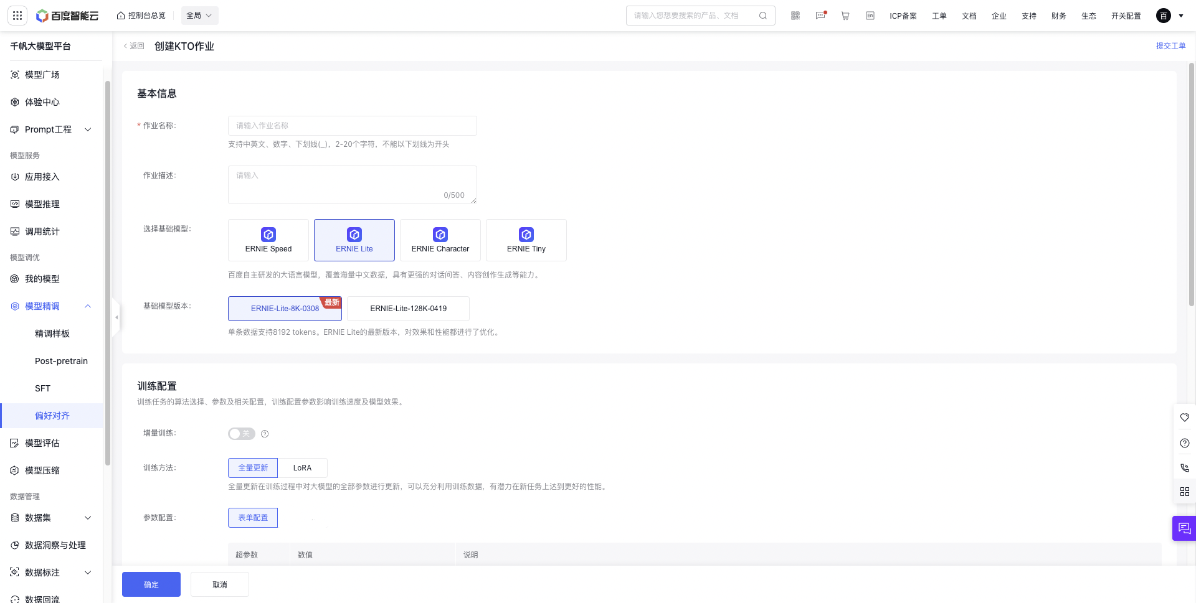
Task: Click the floating phone contact icon
Action: click(x=1185, y=467)
